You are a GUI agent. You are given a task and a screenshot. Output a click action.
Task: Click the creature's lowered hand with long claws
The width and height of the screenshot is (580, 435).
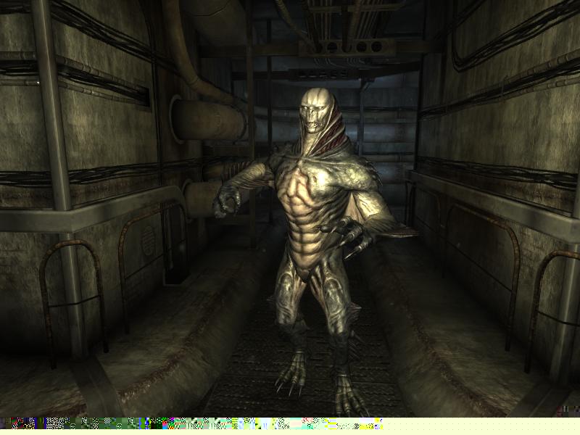coord(348,236)
